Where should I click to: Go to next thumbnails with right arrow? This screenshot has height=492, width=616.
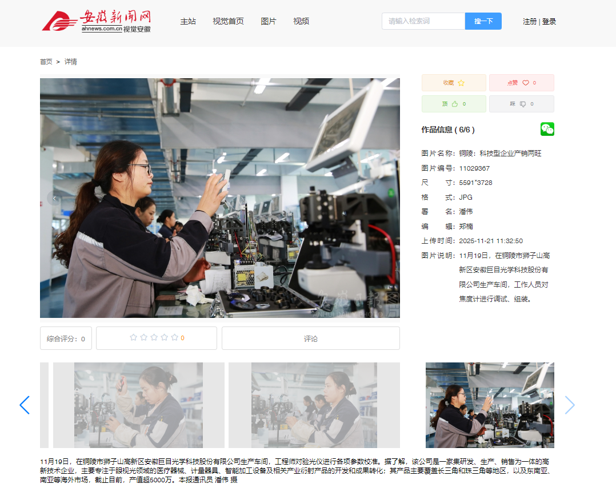pos(570,405)
